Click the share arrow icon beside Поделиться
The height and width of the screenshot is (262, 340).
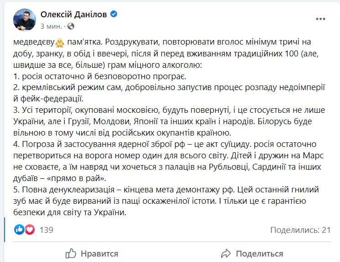coord(226,253)
